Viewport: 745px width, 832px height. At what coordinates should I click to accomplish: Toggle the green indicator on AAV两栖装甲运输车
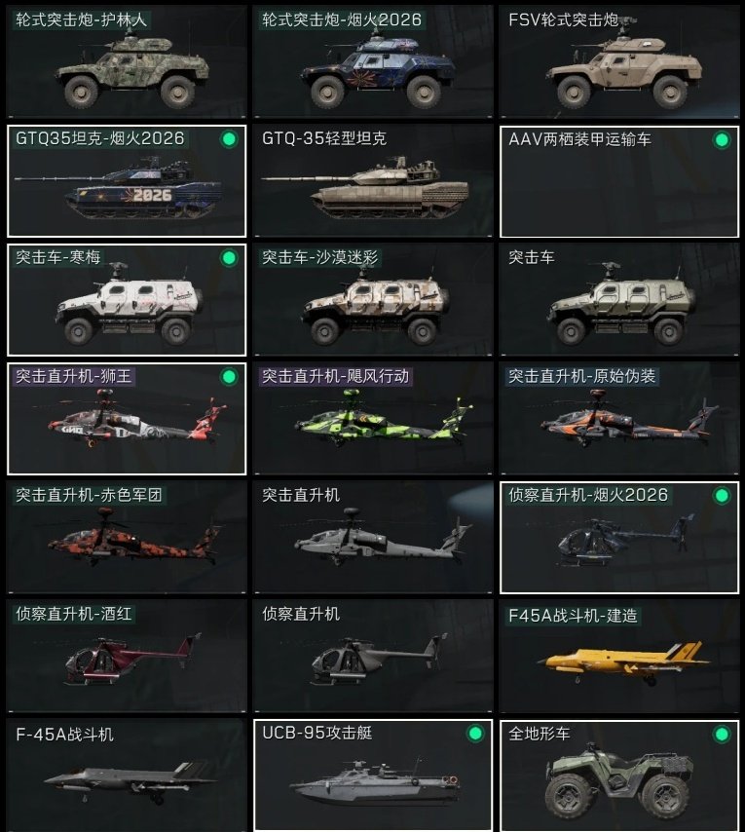tap(722, 140)
